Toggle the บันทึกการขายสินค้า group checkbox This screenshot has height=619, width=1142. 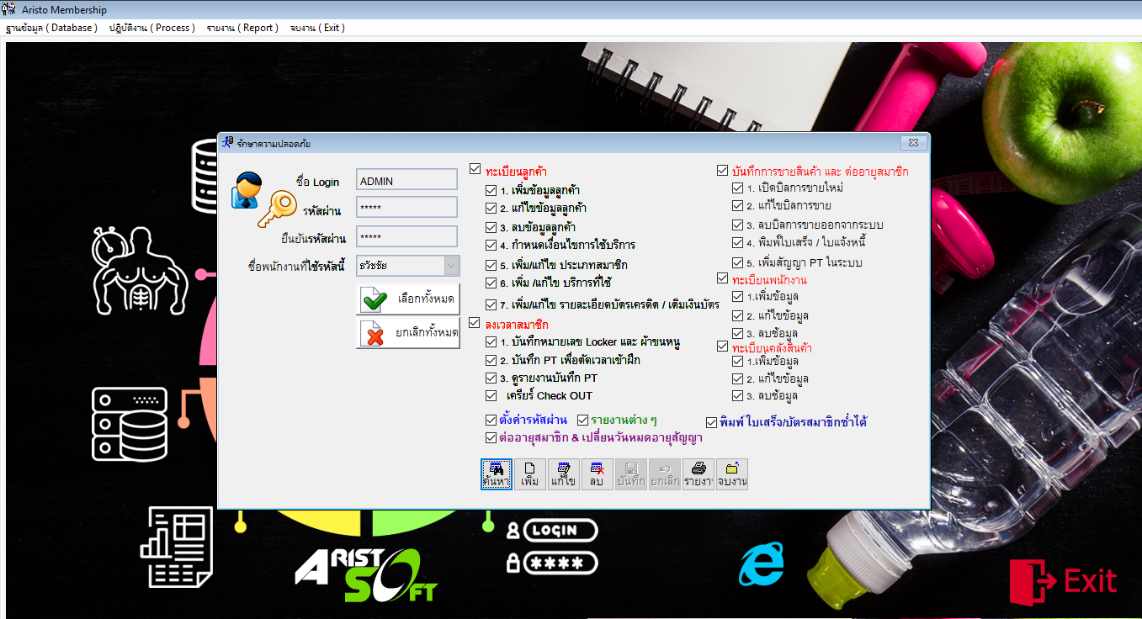coord(723,170)
